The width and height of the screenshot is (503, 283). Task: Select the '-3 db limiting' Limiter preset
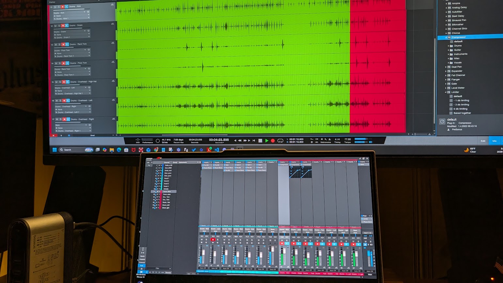461,104
